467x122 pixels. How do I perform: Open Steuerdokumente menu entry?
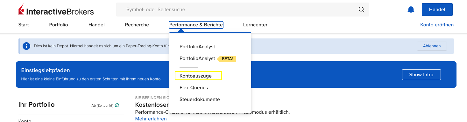[x=200, y=99]
